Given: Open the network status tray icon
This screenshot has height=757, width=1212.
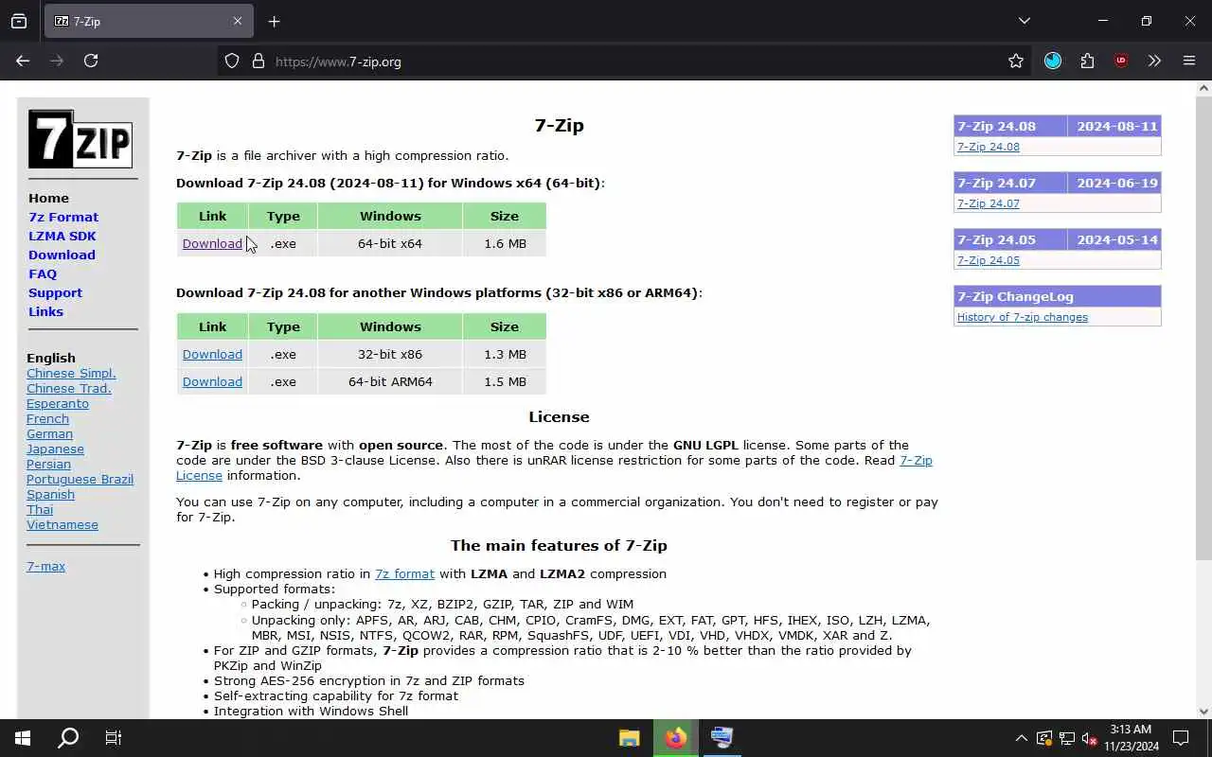Looking at the screenshot, I should pyautogui.click(x=1066, y=738).
